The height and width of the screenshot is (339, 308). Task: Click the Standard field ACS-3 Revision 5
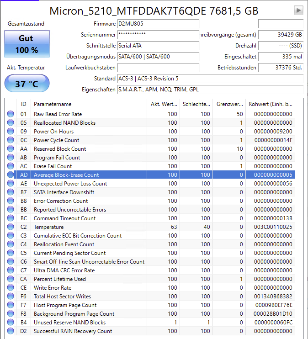point(211,79)
